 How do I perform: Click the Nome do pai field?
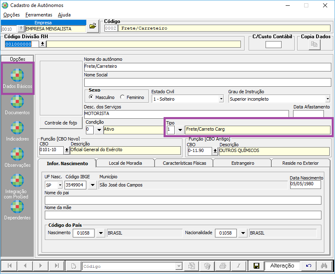183,200
